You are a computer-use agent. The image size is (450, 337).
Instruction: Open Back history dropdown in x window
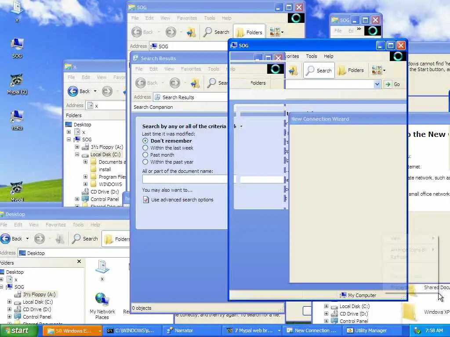(95, 91)
